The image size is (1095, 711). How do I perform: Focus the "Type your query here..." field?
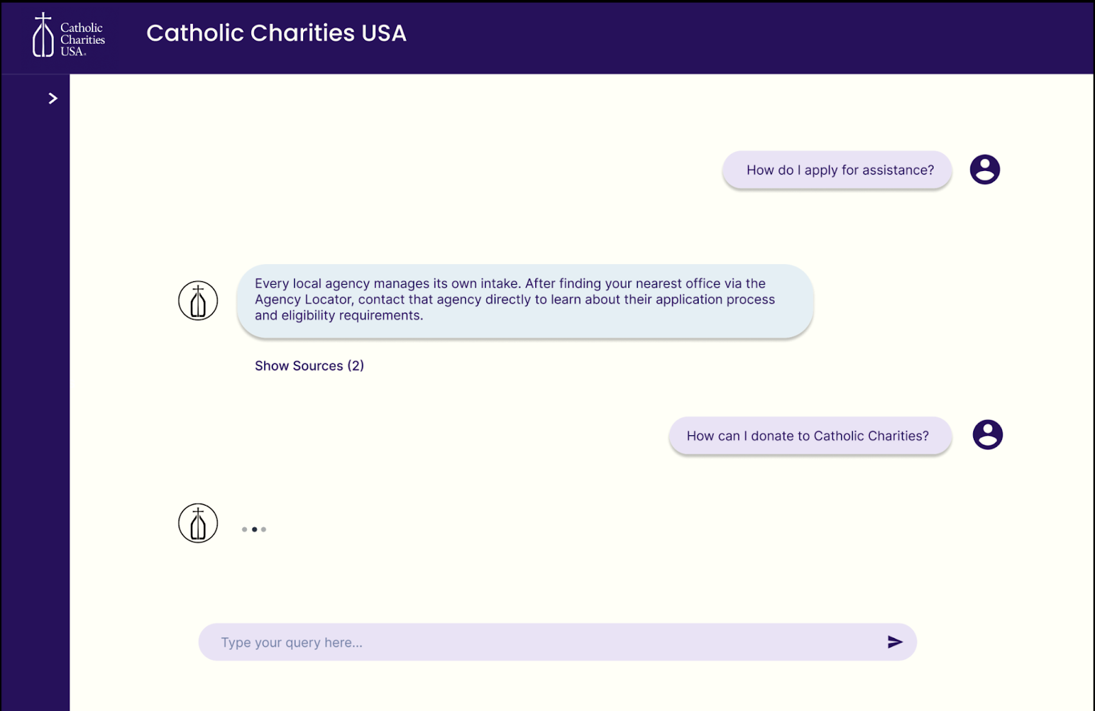541,643
